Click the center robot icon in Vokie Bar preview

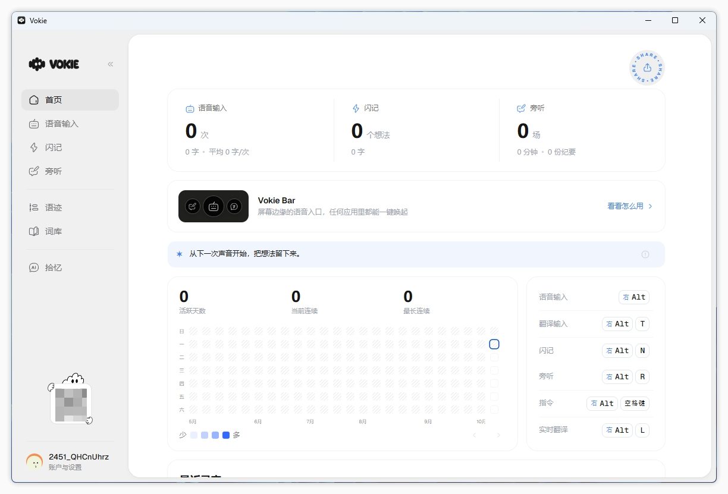coord(214,206)
